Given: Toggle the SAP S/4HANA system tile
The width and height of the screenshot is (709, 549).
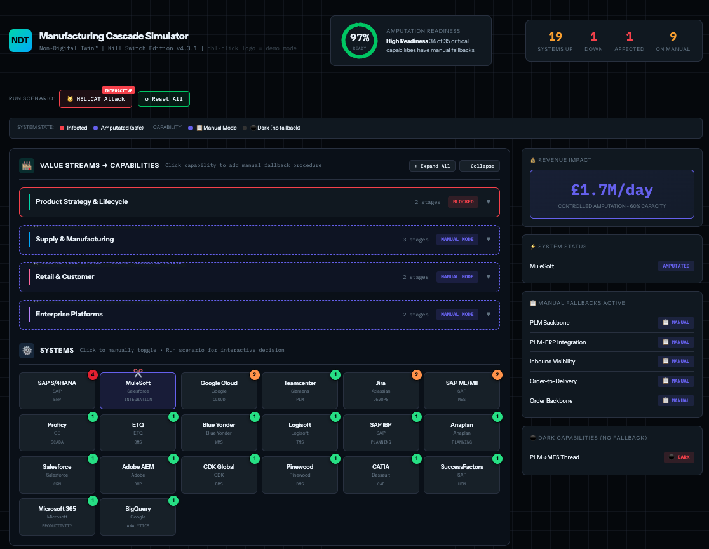Looking at the screenshot, I should pos(57,390).
